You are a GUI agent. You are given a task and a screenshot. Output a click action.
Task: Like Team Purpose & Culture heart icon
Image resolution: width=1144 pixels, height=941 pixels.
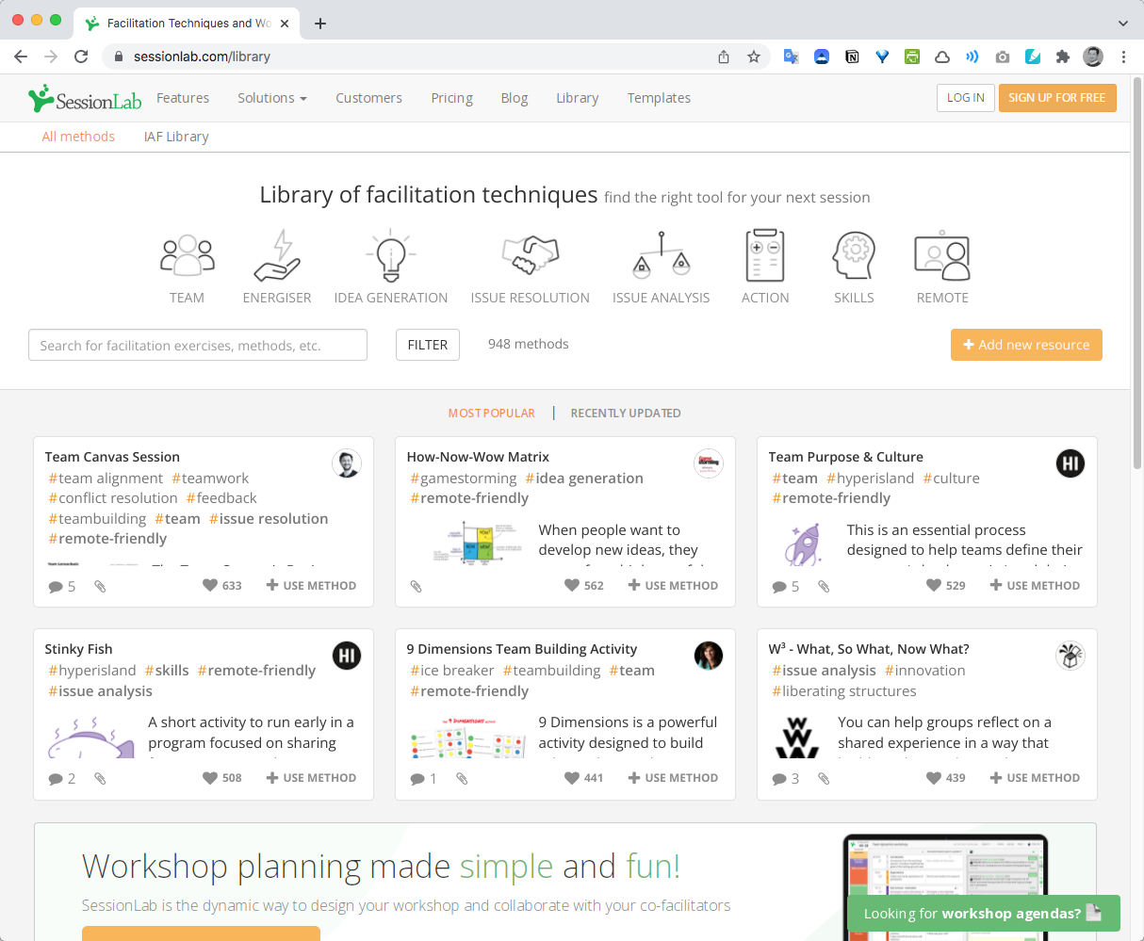pyautogui.click(x=934, y=585)
